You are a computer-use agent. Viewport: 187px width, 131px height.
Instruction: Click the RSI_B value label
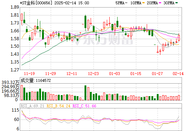click(58, 106)
